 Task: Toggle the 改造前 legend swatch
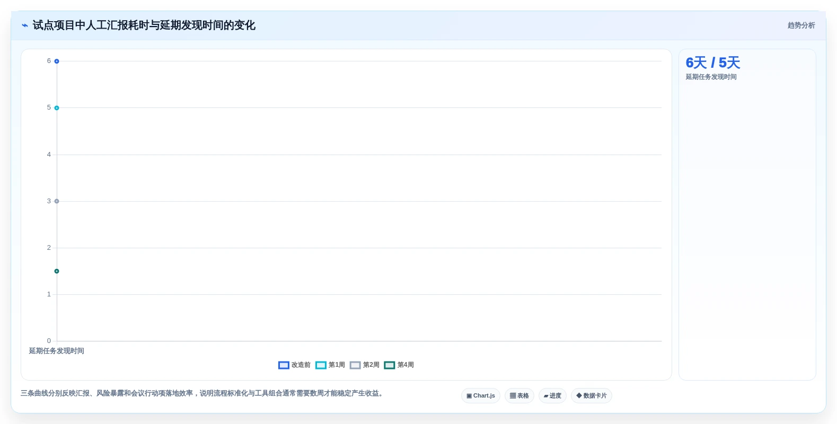(284, 365)
